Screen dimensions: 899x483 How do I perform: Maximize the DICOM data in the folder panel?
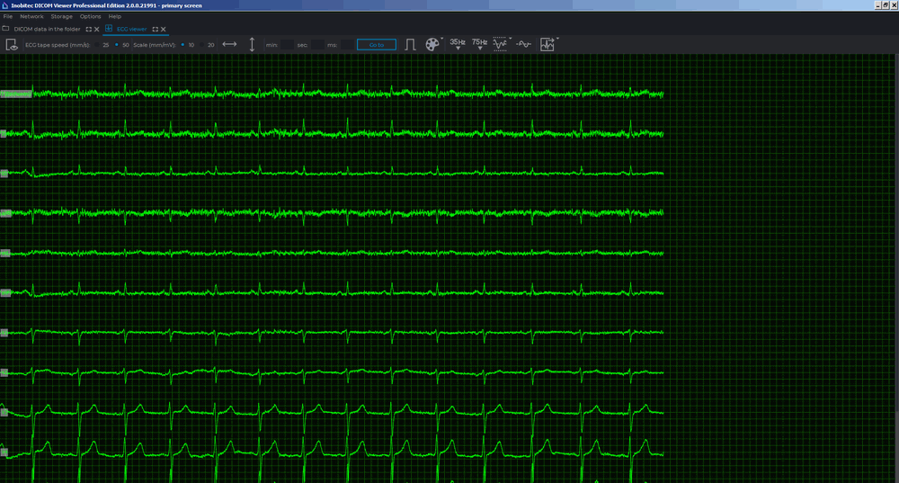pos(88,30)
